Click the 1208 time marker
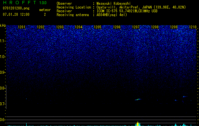Image resolution: width=199 pixels, height=126 pixels. click(155, 27)
